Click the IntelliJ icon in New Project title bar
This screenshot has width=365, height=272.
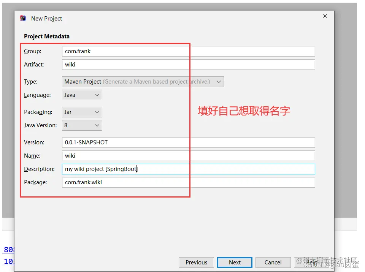click(x=23, y=18)
